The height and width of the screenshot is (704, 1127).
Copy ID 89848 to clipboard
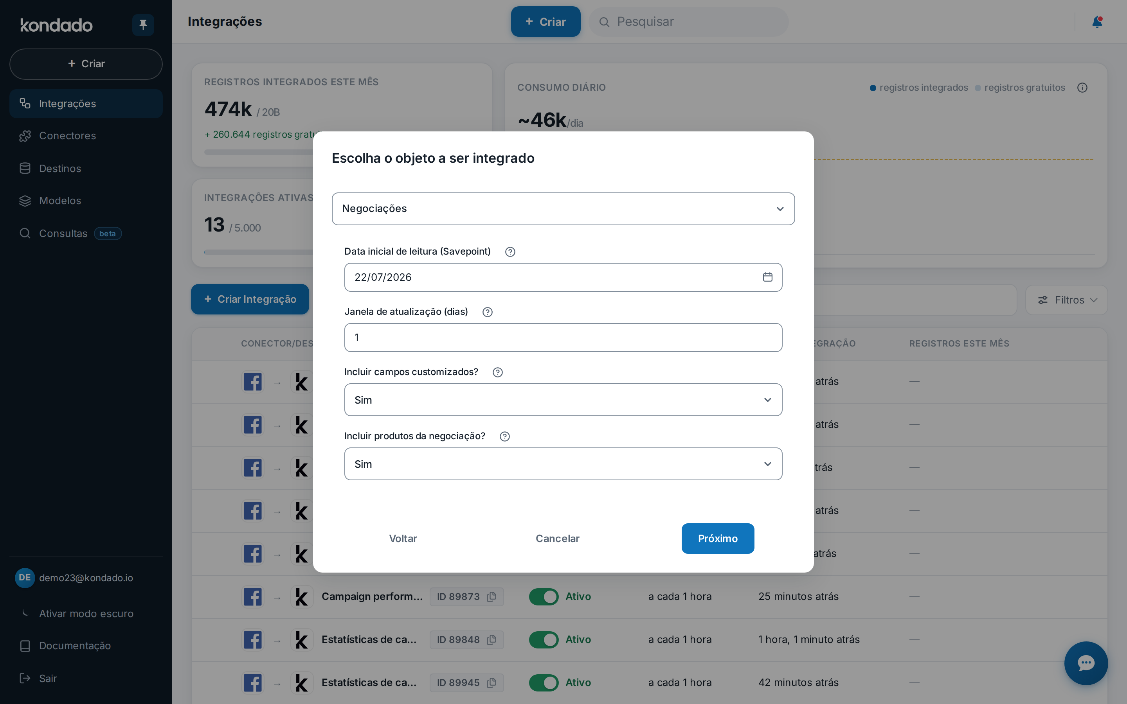(491, 640)
